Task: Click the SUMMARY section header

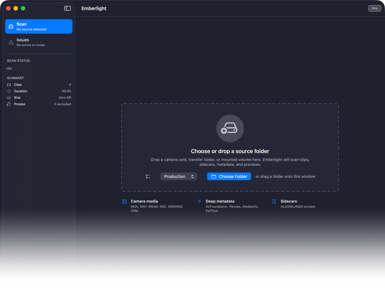Action: [16, 78]
